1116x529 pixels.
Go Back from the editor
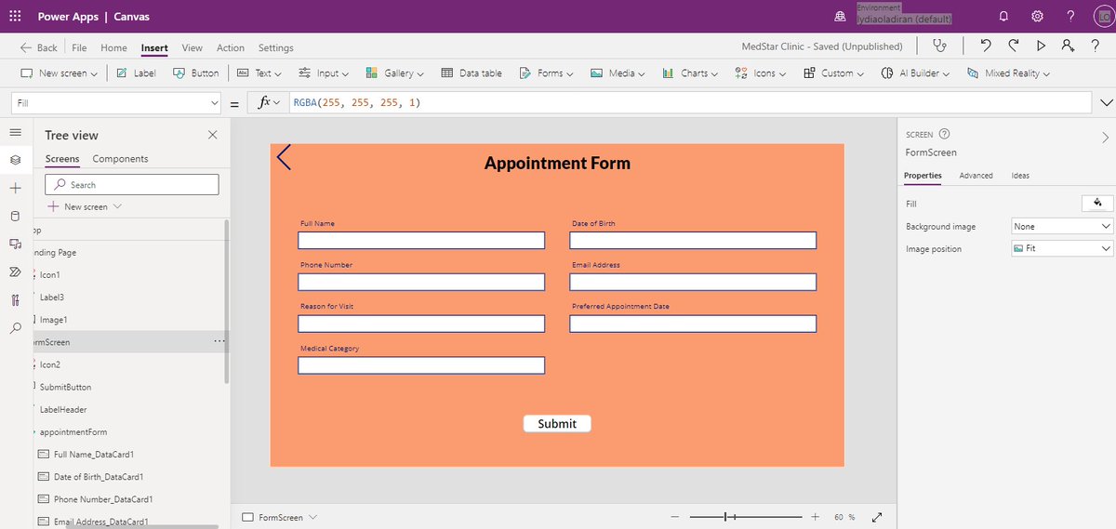click(x=38, y=47)
